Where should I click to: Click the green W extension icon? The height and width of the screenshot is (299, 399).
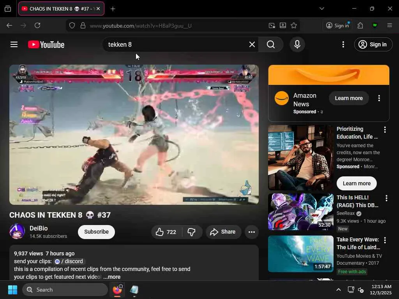374,25
